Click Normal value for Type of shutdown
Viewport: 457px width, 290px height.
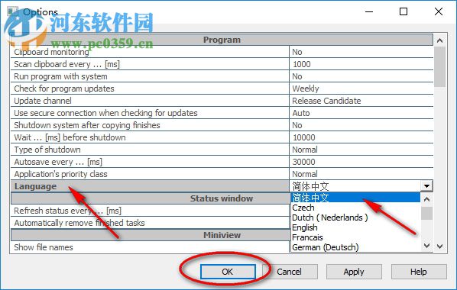tap(361, 150)
